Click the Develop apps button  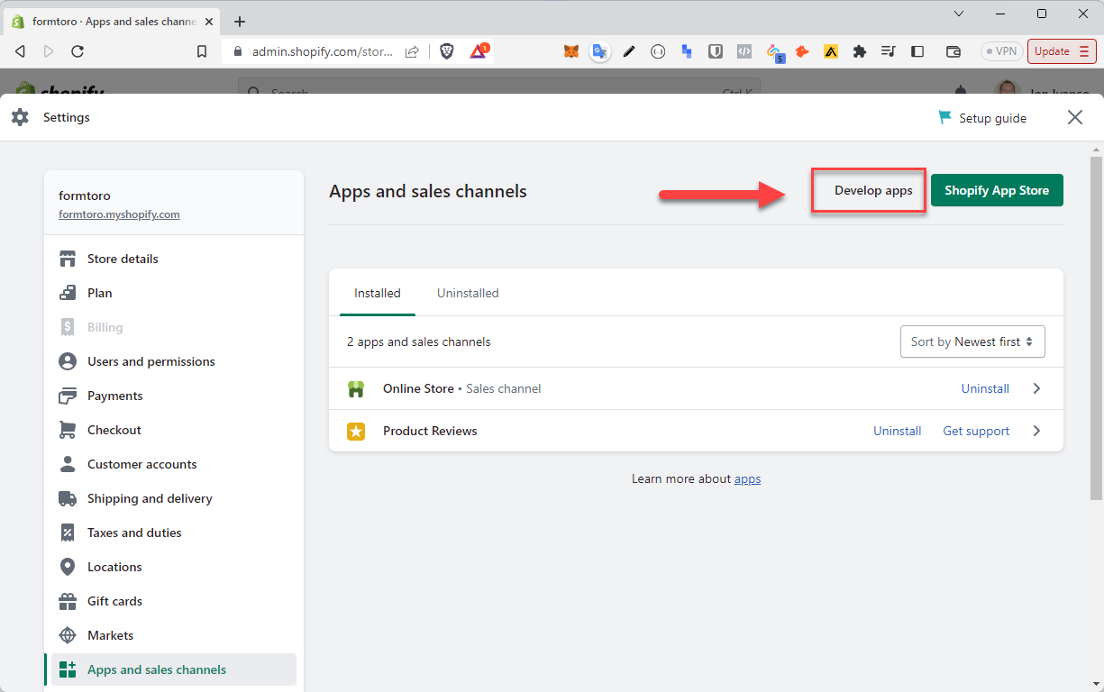point(873,190)
